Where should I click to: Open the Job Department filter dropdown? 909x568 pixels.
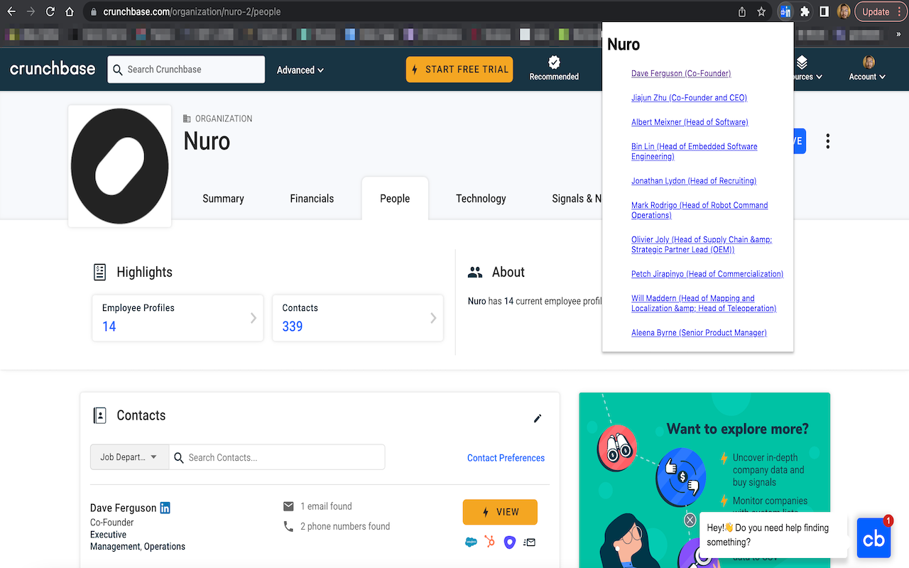click(x=129, y=457)
